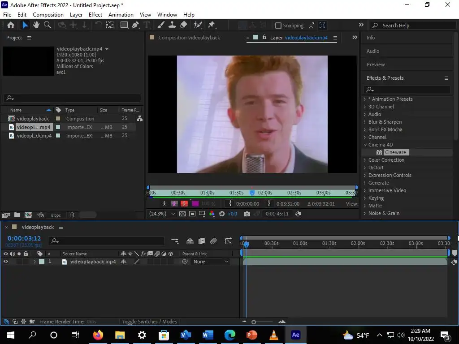The image size is (459, 344).
Task: Toggle the Snapping checkbox
Action: click(x=278, y=26)
